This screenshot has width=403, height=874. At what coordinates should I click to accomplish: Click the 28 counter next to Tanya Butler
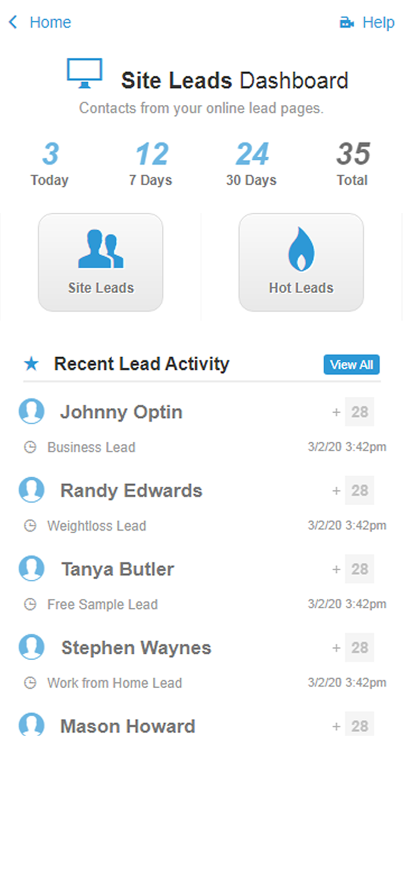pos(359,569)
